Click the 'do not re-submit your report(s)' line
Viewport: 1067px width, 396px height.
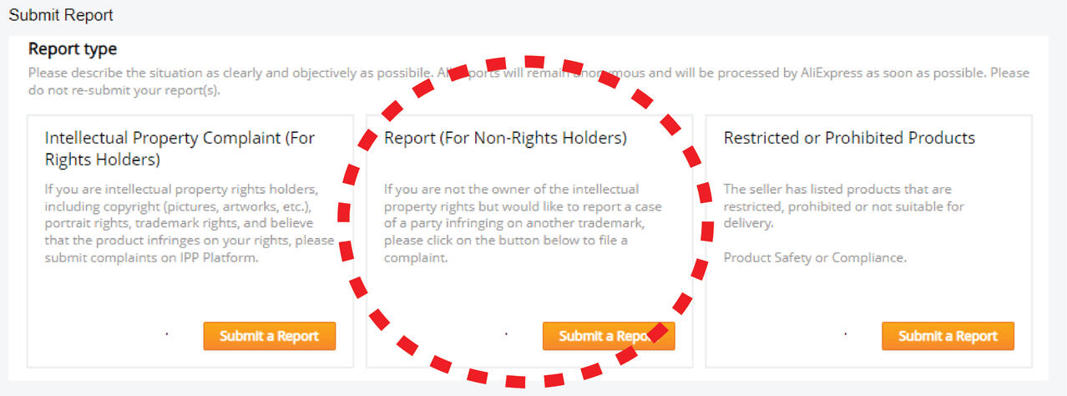point(124,89)
